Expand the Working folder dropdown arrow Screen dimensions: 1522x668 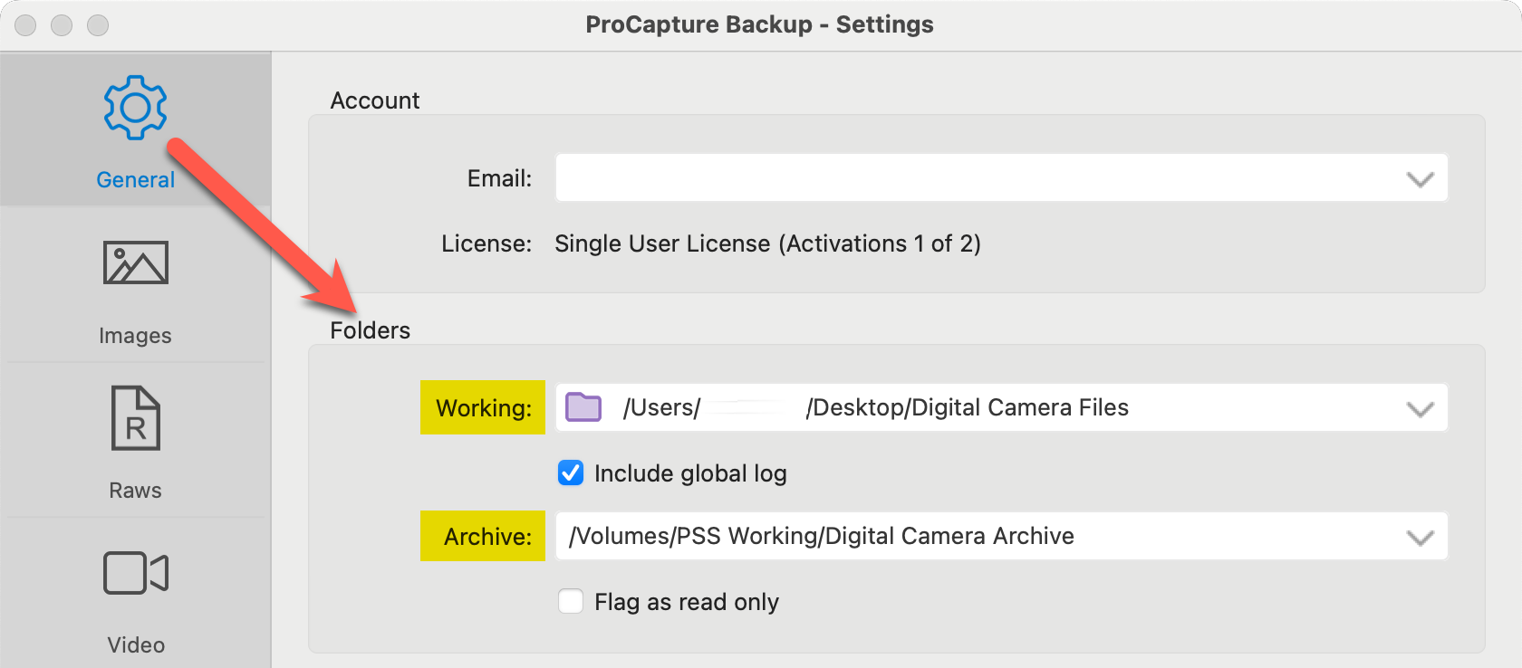pyautogui.click(x=1420, y=408)
